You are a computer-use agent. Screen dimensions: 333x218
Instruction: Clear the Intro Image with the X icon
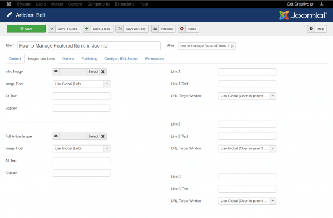coord(103,72)
